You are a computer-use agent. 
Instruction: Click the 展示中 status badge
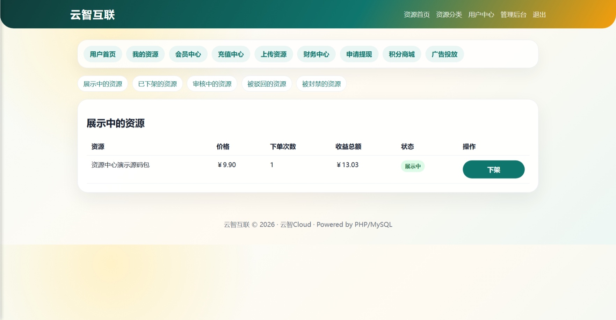413,166
